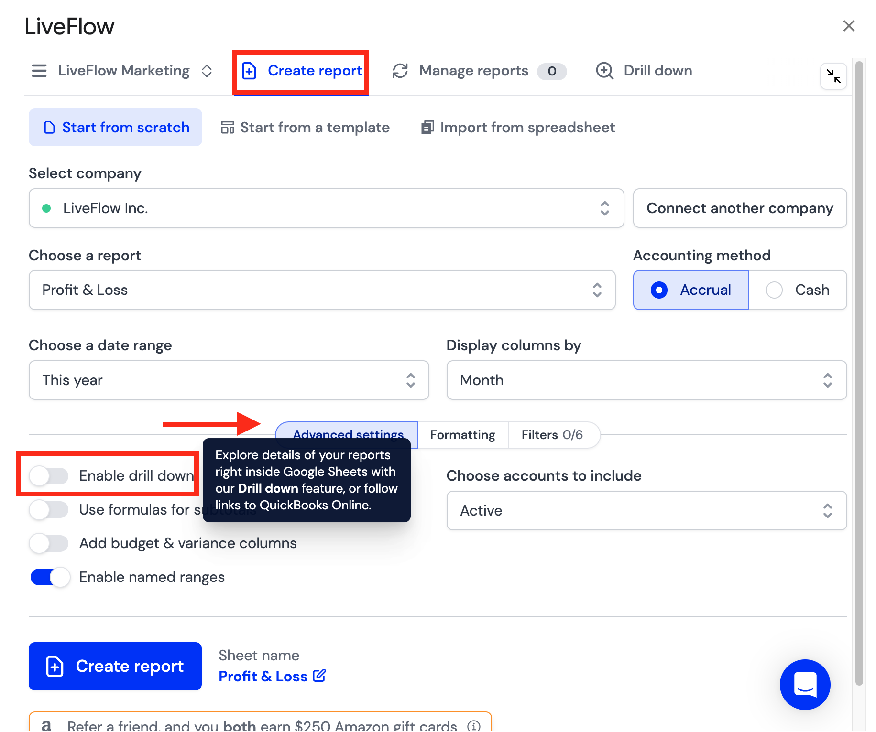Enable Add budget & variance columns

(x=49, y=543)
